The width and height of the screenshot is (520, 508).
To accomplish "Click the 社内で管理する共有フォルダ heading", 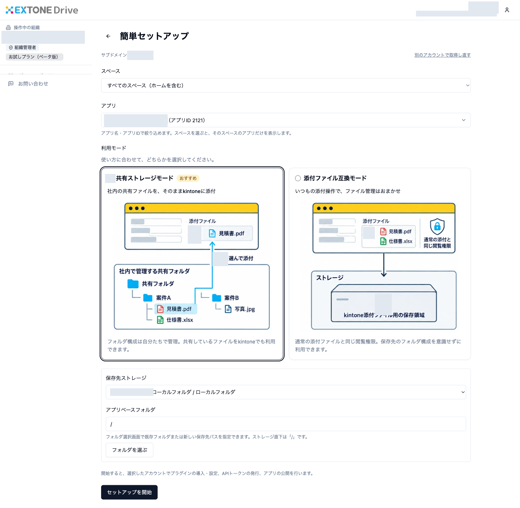I will (x=154, y=271).
